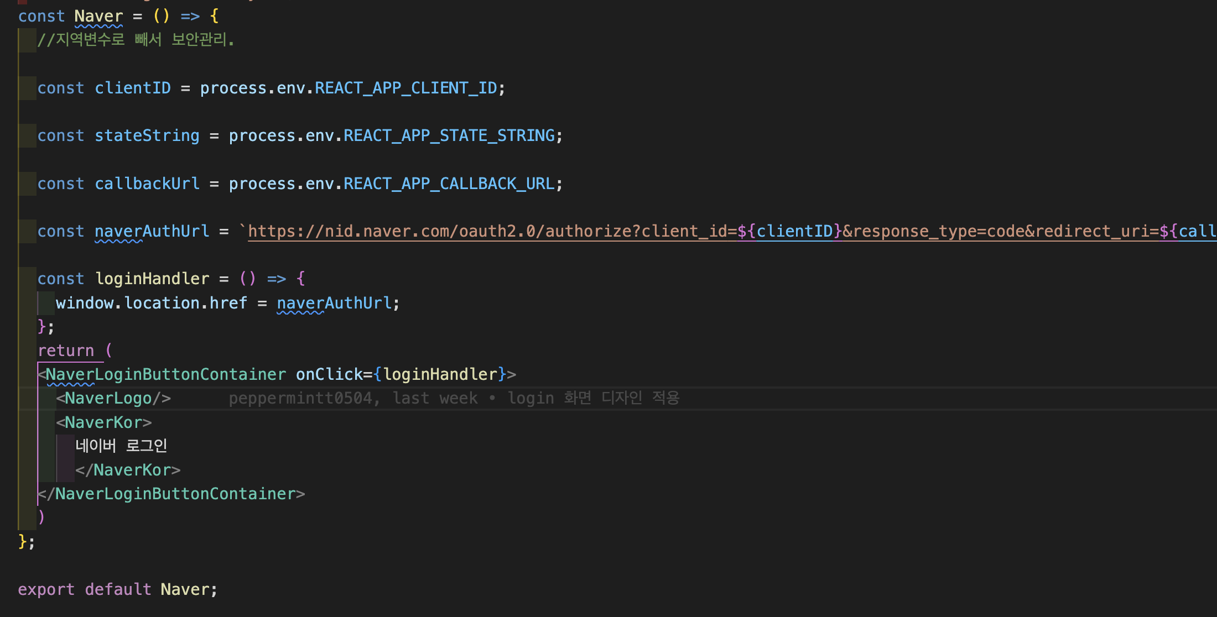Click loginHandler function declaration name
This screenshot has width=1217, height=617.
click(152, 279)
